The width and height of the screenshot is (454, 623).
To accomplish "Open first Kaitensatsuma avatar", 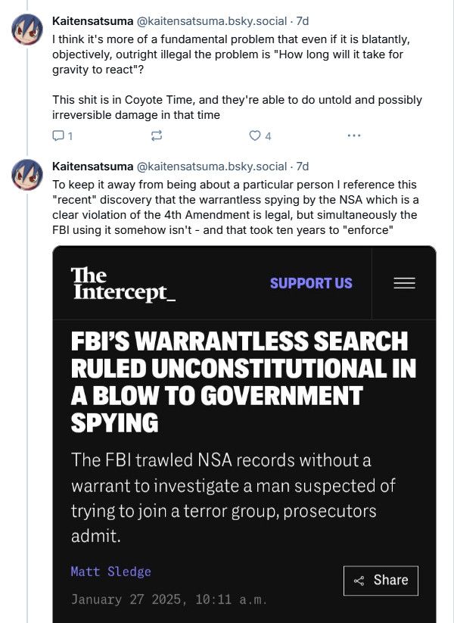I will [27, 29].
